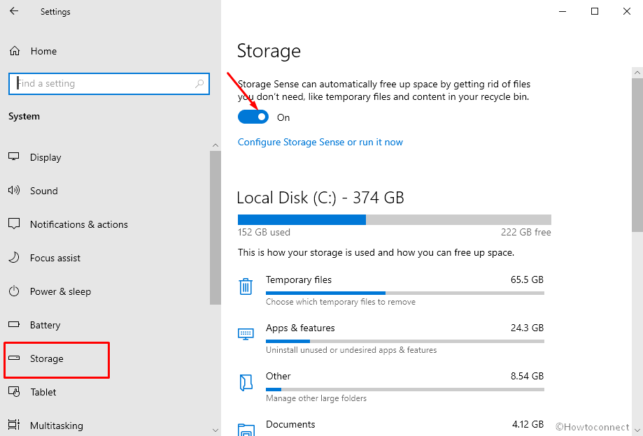The image size is (643, 436).
Task: Click sidebar scroll down arrow
Action: point(215,430)
